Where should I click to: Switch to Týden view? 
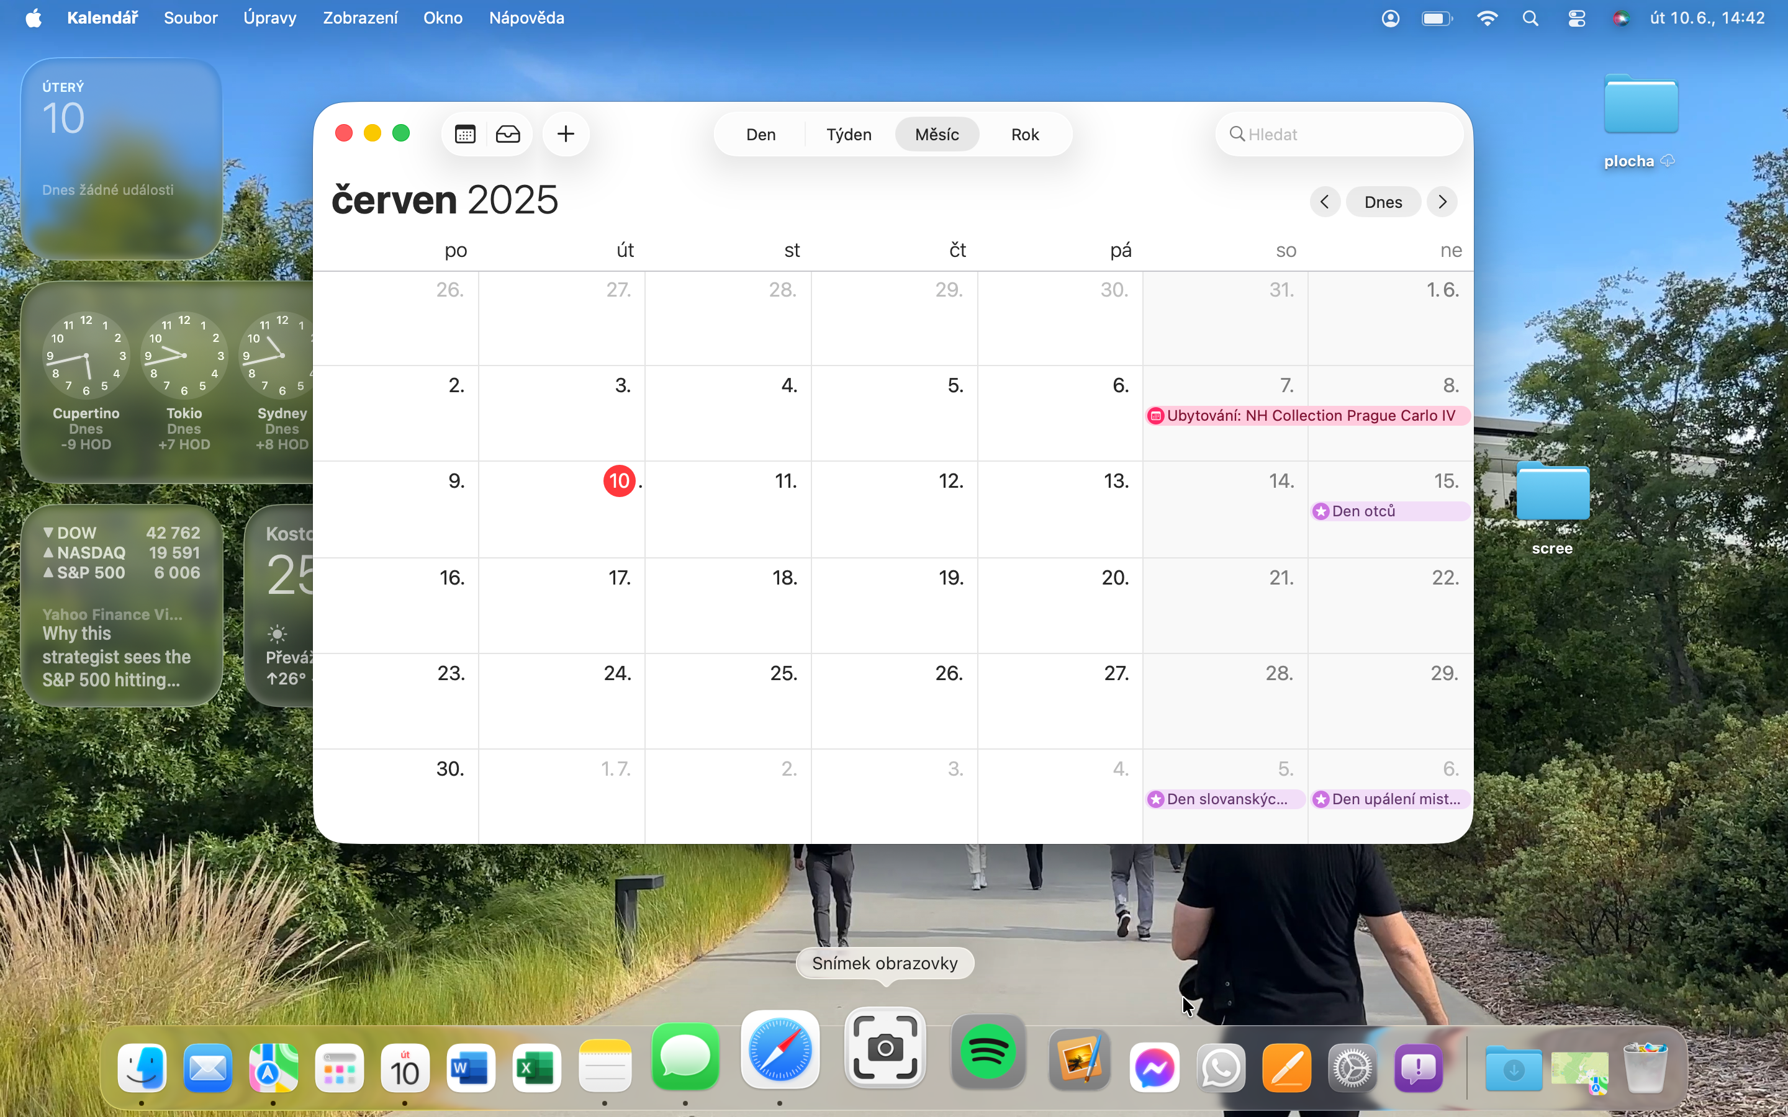[848, 135]
